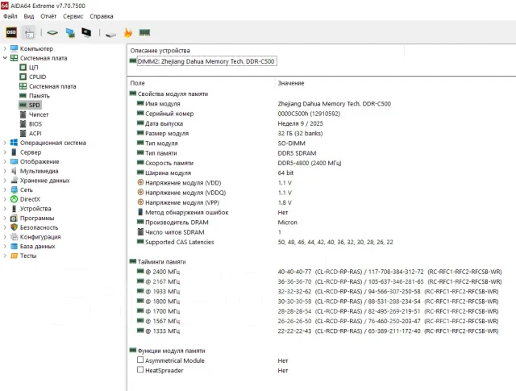Image resolution: width=516 pixels, height=391 pixels.
Task: Expand the Устройства tree node
Action: [x=5, y=209]
